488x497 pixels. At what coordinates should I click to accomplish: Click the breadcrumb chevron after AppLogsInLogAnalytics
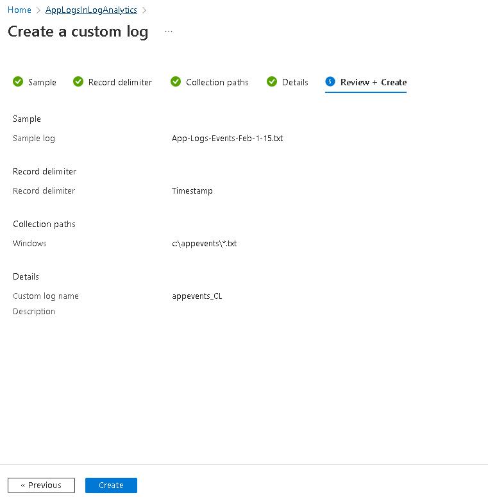click(144, 10)
